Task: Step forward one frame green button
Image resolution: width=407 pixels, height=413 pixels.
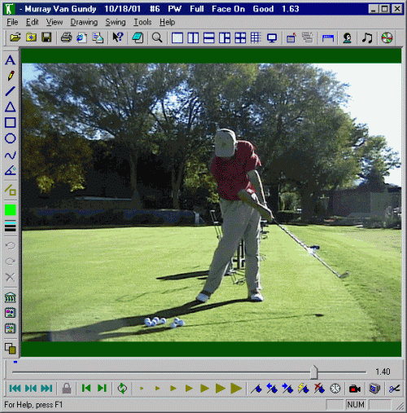Action: pyautogui.click(x=102, y=389)
